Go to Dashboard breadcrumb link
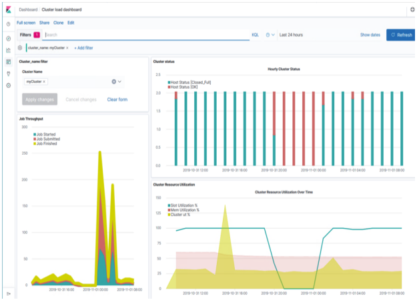 [28, 9]
